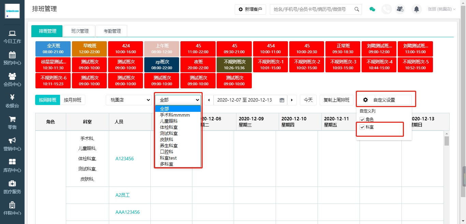
Task: Select 科室test from department list
Action: click(x=178, y=158)
